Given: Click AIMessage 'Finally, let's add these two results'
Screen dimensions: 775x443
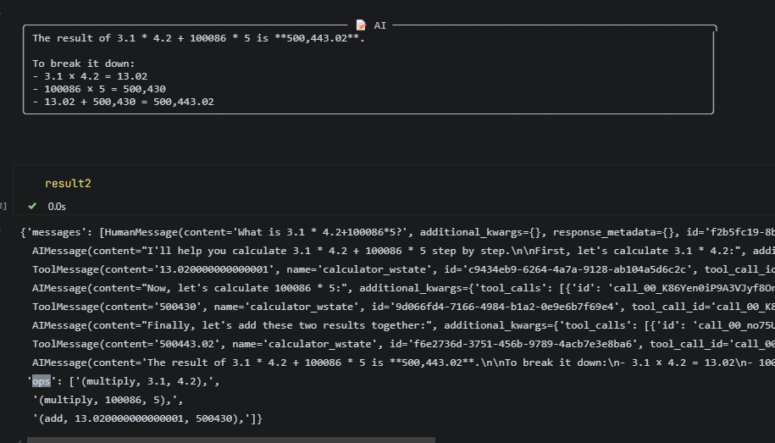Looking at the screenshot, I should tap(403, 325).
